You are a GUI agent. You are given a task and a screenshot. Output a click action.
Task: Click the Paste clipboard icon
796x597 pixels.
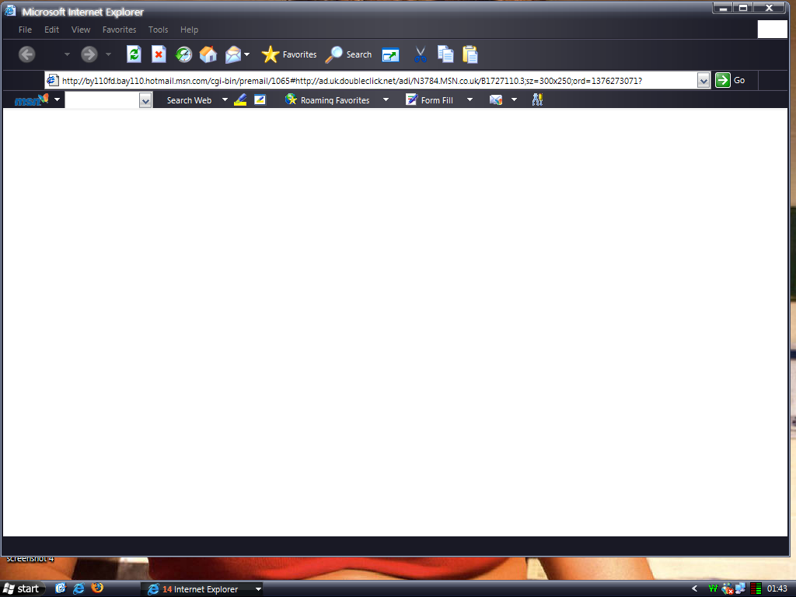click(x=470, y=54)
